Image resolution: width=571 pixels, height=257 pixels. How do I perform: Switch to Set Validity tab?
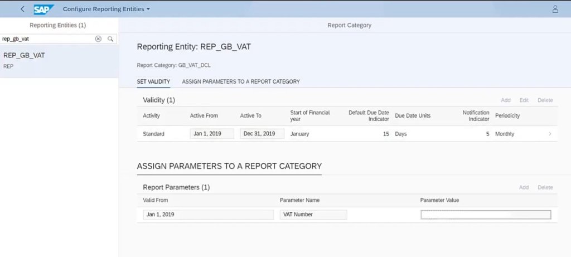153,81
